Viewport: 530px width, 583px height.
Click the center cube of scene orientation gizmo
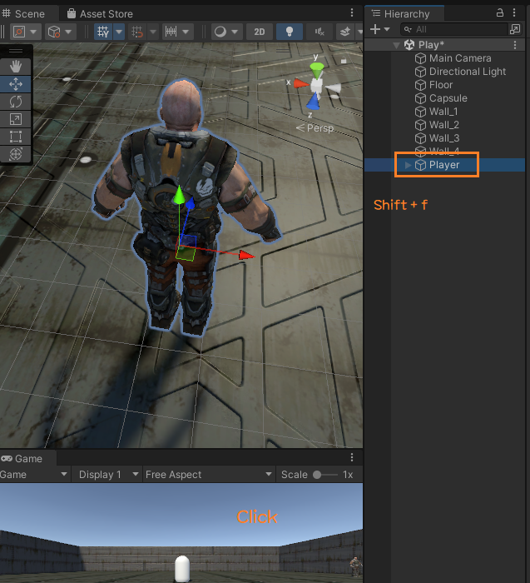pyautogui.click(x=317, y=86)
